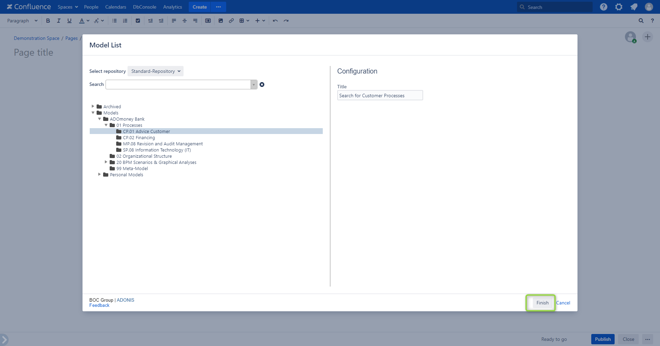Expand the Personal Models folder

tap(99, 175)
